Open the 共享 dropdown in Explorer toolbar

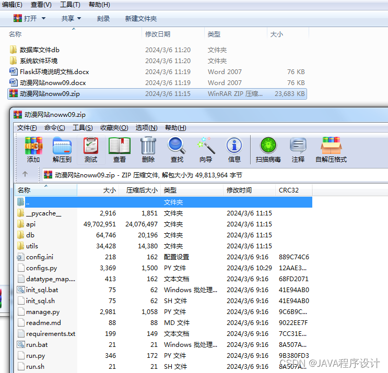click(x=71, y=18)
